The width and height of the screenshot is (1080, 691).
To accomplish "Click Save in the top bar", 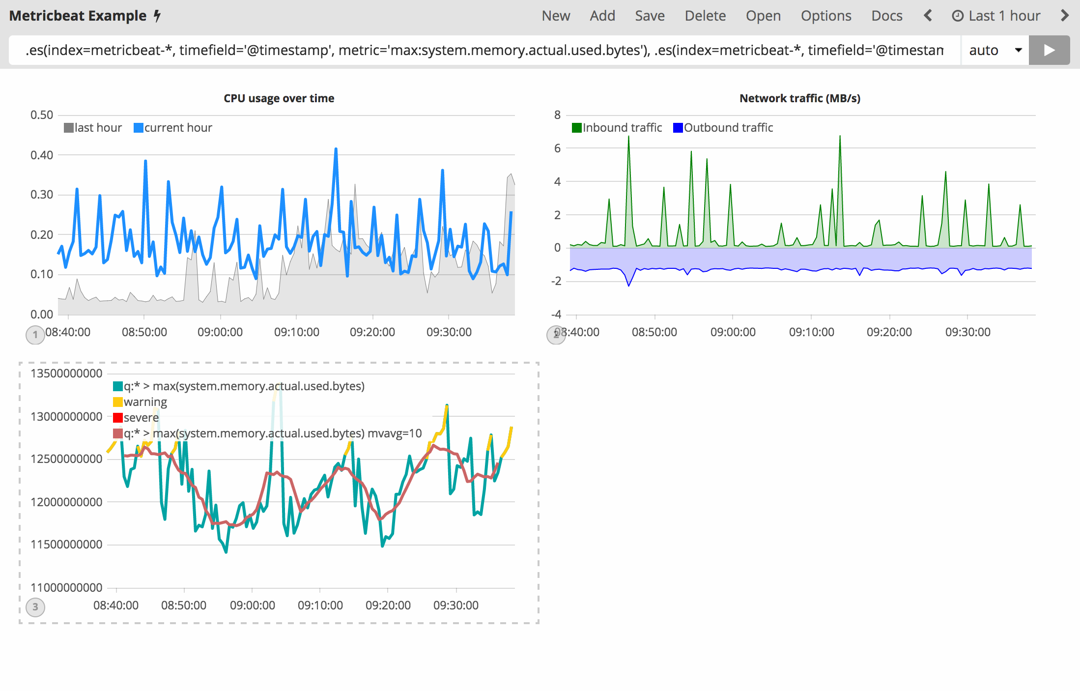I will 650,16.
